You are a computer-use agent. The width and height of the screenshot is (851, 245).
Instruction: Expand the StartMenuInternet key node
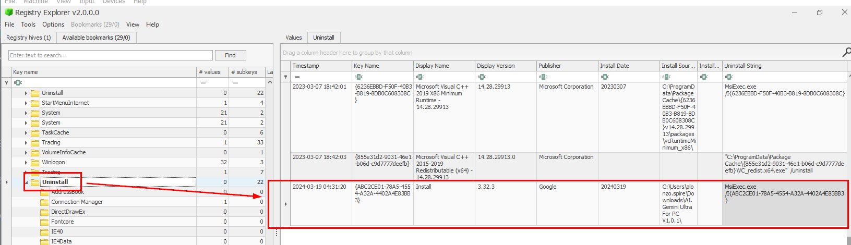click(x=26, y=103)
